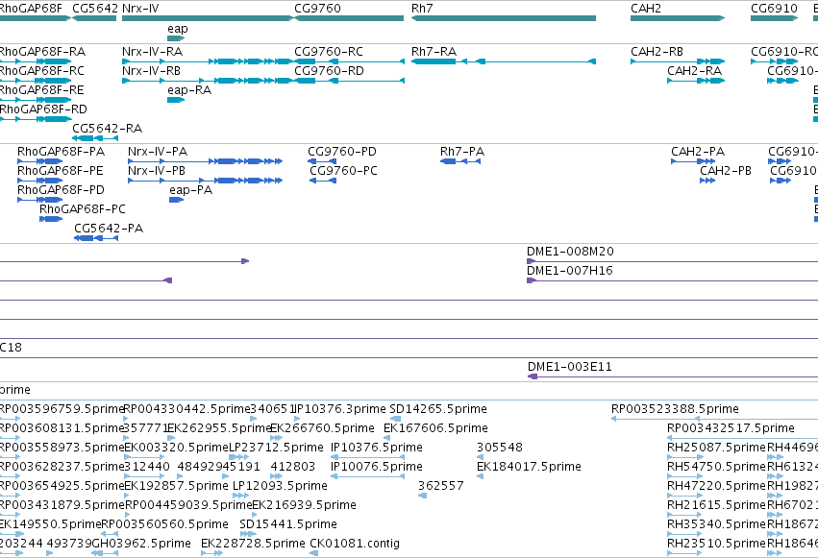Image resolution: width=818 pixels, height=558 pixels.
Task: Select the CAH2-PA protein
Action: click(693, 161)
